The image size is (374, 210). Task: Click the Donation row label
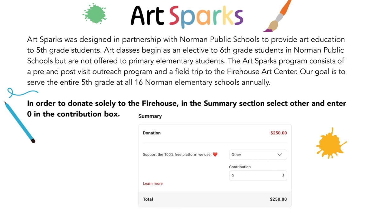[x=152, y=133]
